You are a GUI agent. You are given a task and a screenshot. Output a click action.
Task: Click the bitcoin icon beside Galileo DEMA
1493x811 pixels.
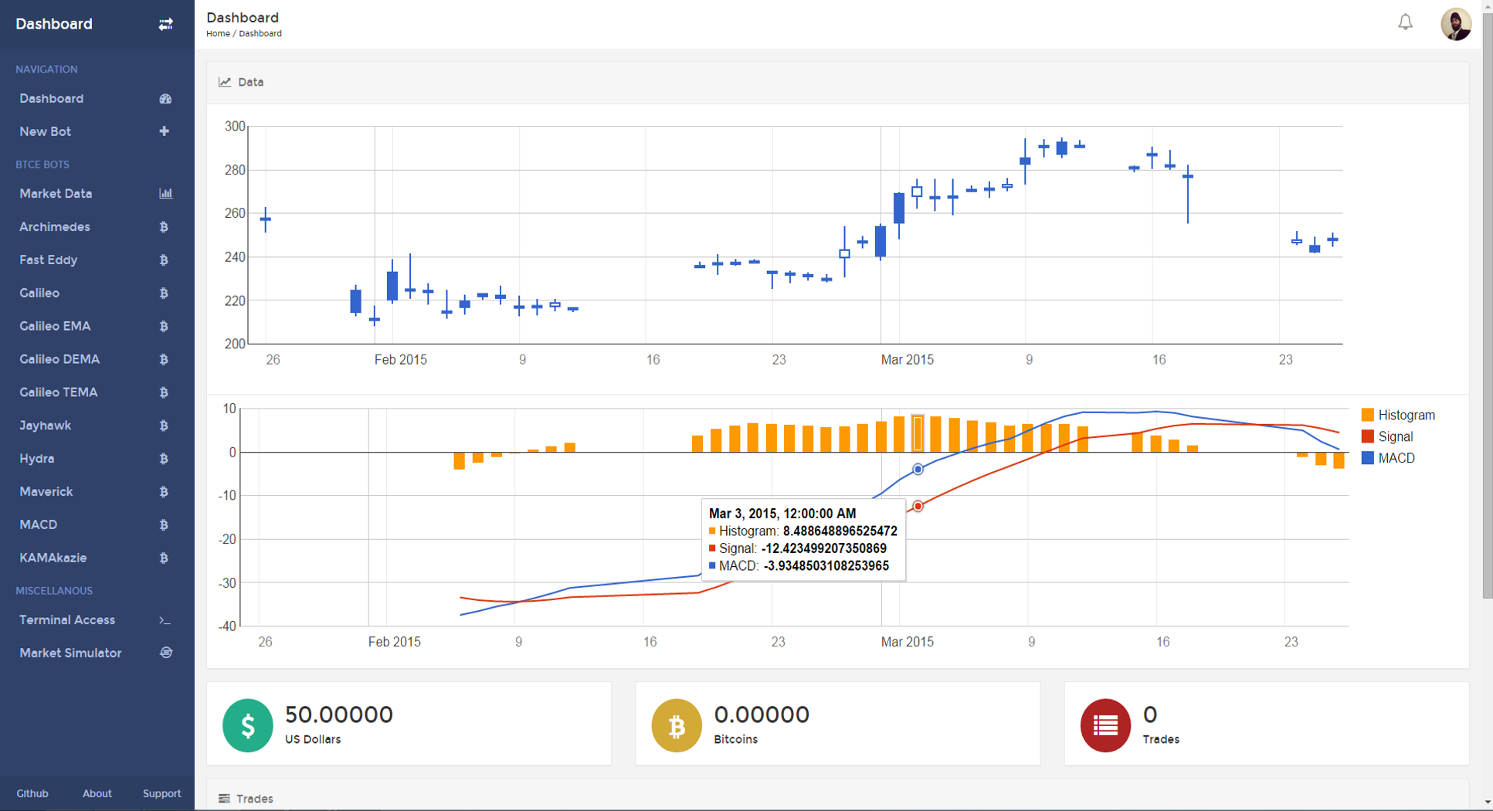164,360
